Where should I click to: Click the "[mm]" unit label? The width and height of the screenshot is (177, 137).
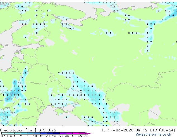(31, 130)
